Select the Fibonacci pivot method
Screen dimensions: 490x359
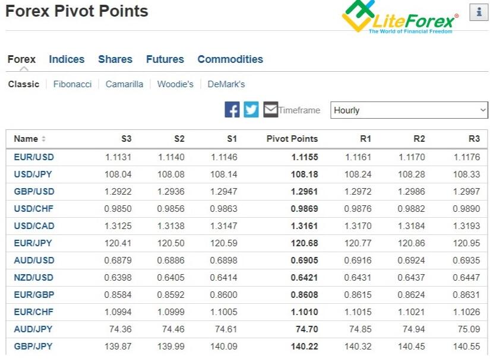[x=72, y=84]
